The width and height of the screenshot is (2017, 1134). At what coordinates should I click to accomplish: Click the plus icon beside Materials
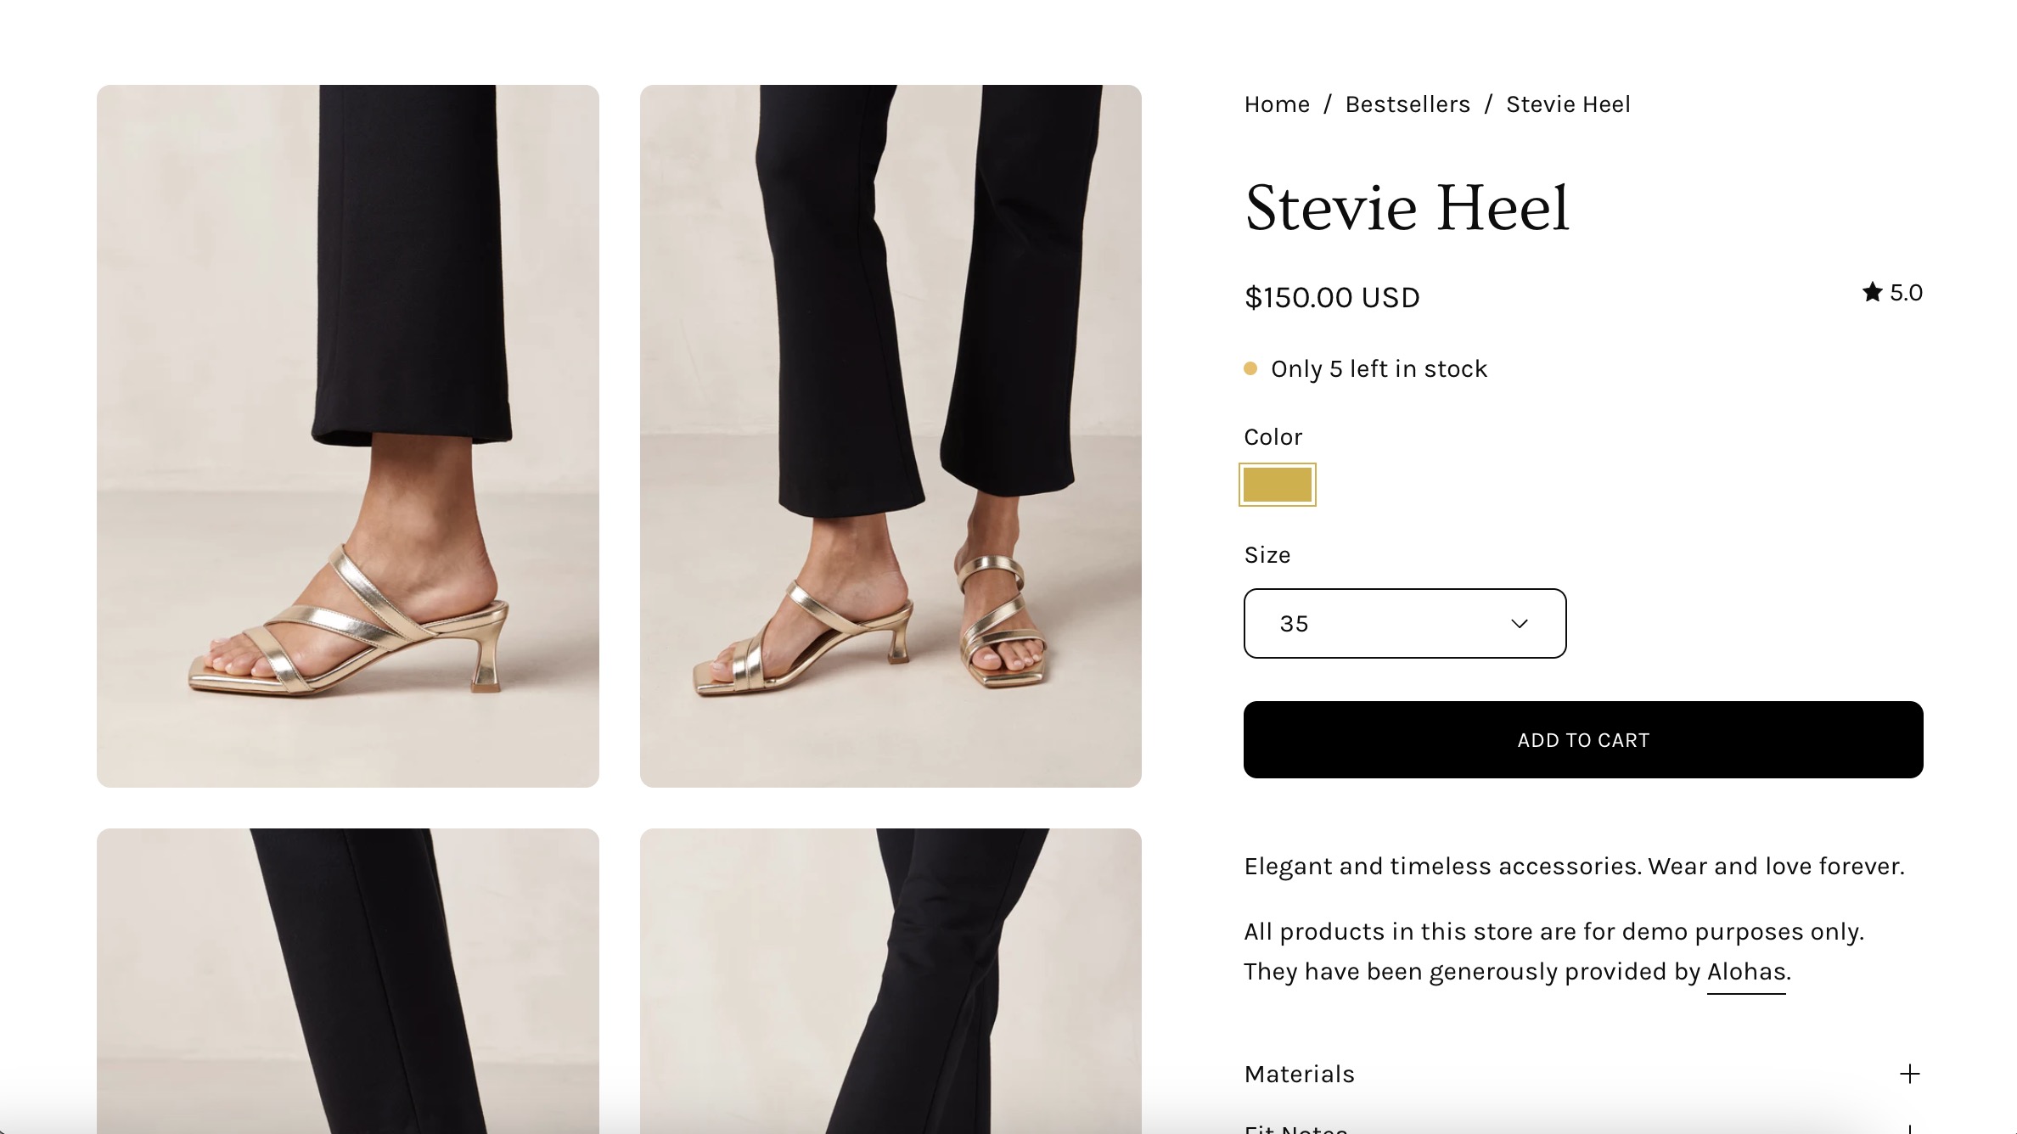tap(1909, 1074)
